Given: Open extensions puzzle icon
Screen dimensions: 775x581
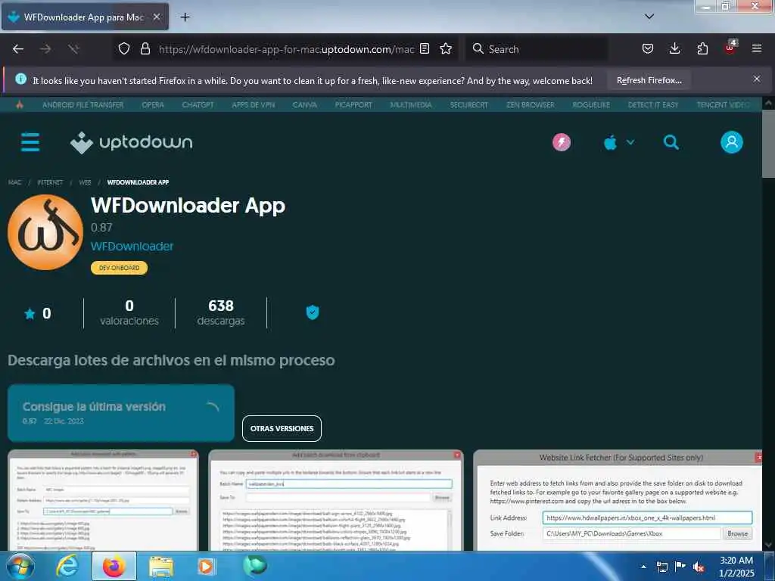Looking at the screenshot, I should (x=702, y=48).
